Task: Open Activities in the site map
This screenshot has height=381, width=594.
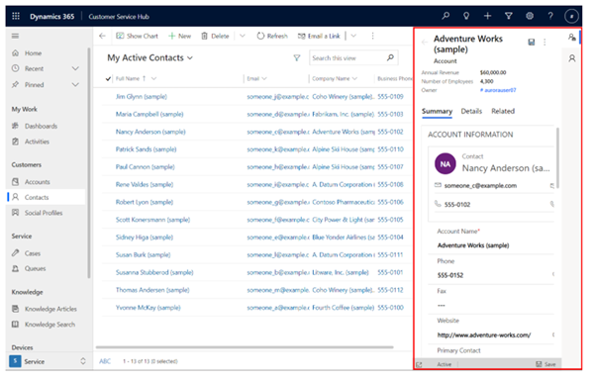Action: point(37,142)
